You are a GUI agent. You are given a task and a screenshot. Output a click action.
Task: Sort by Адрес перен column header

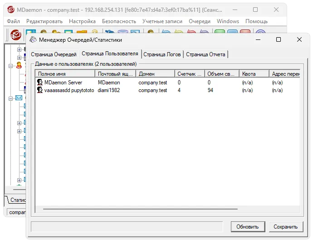(x=285, y=74)
